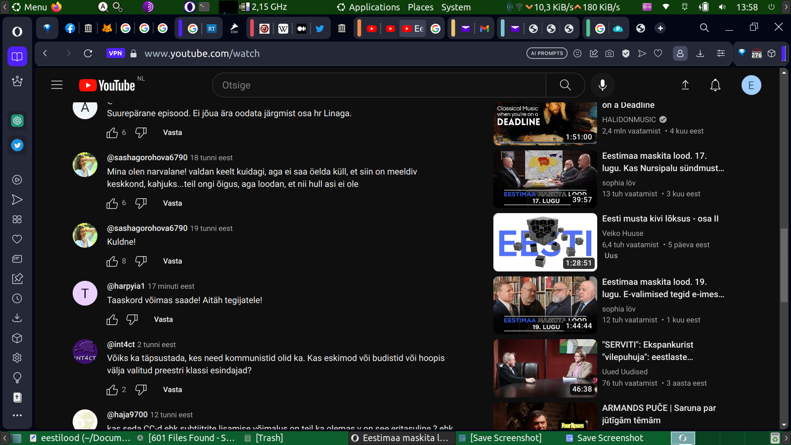Open sidebar three-dot more options
The image size is (791, 445).
17,415
